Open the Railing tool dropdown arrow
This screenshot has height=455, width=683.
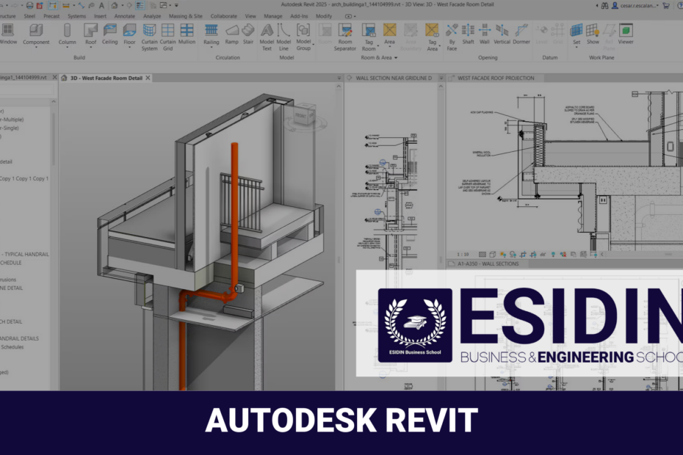(211, 48)
